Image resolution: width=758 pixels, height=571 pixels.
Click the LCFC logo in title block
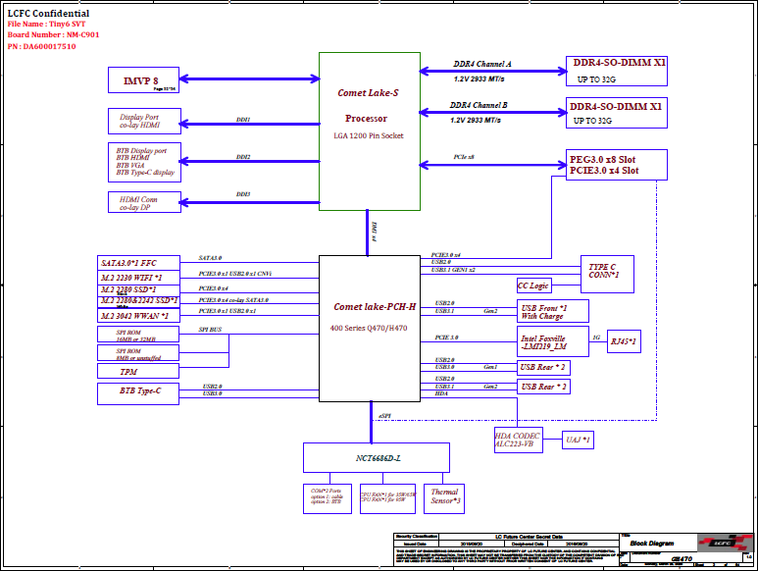click(724, 543)
